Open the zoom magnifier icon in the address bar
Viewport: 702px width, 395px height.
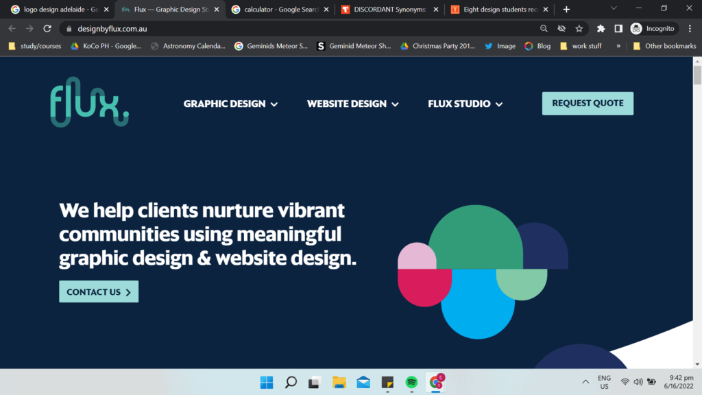pos(544,29)
